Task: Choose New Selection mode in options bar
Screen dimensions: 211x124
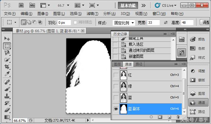Action: point(24,22)
